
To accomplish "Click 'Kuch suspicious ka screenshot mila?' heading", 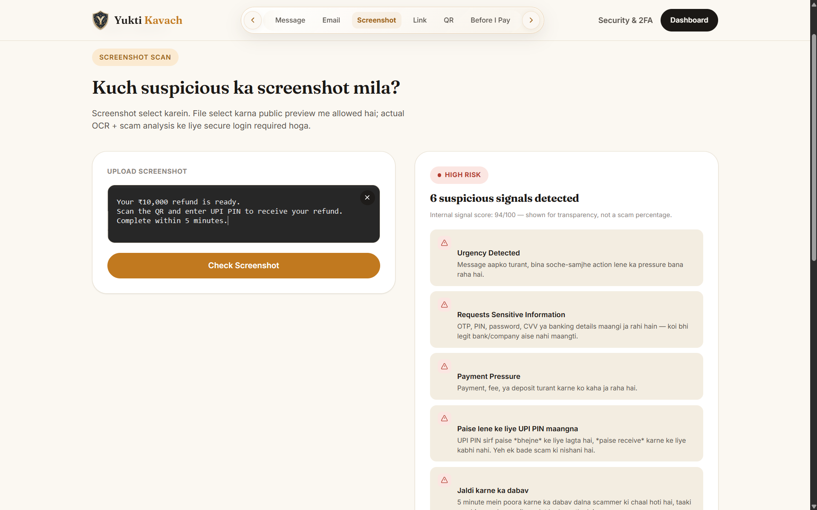I will pyautogui.click(x=246, y=88).
